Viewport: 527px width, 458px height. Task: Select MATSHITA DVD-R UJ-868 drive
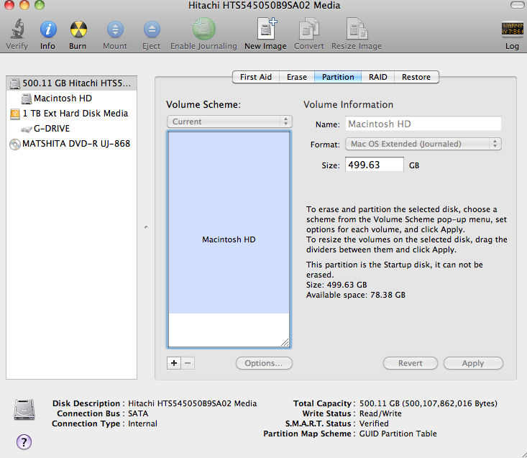(71, 144)
